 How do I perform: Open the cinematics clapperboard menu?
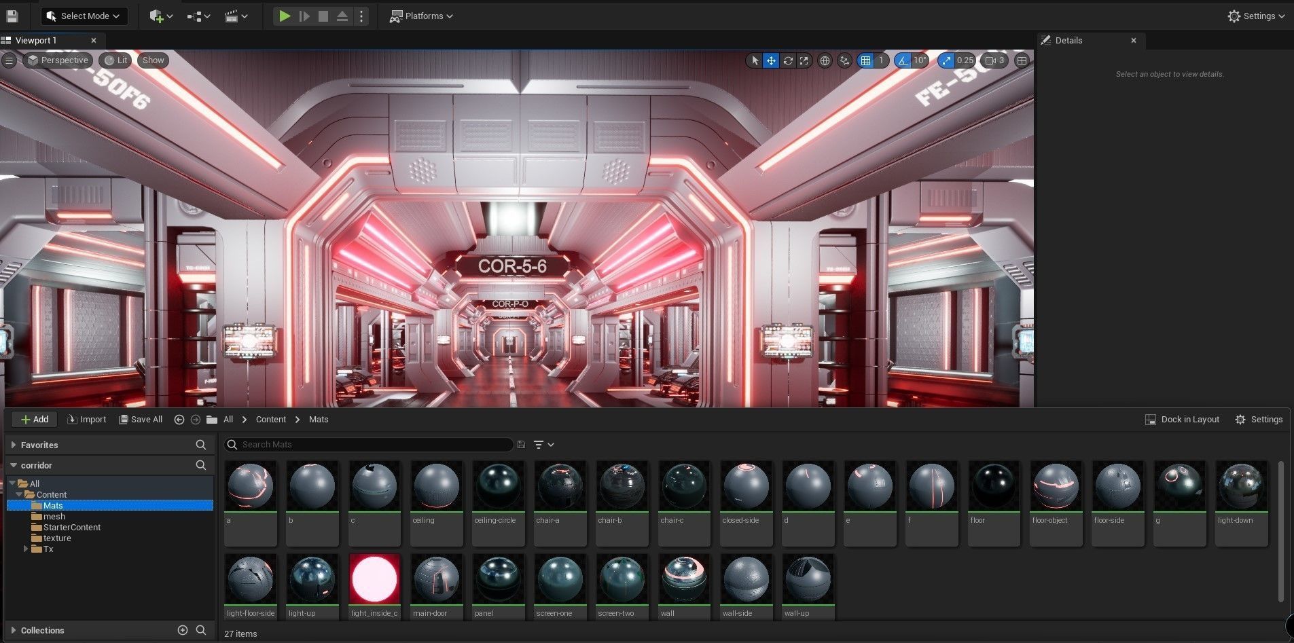236,16
